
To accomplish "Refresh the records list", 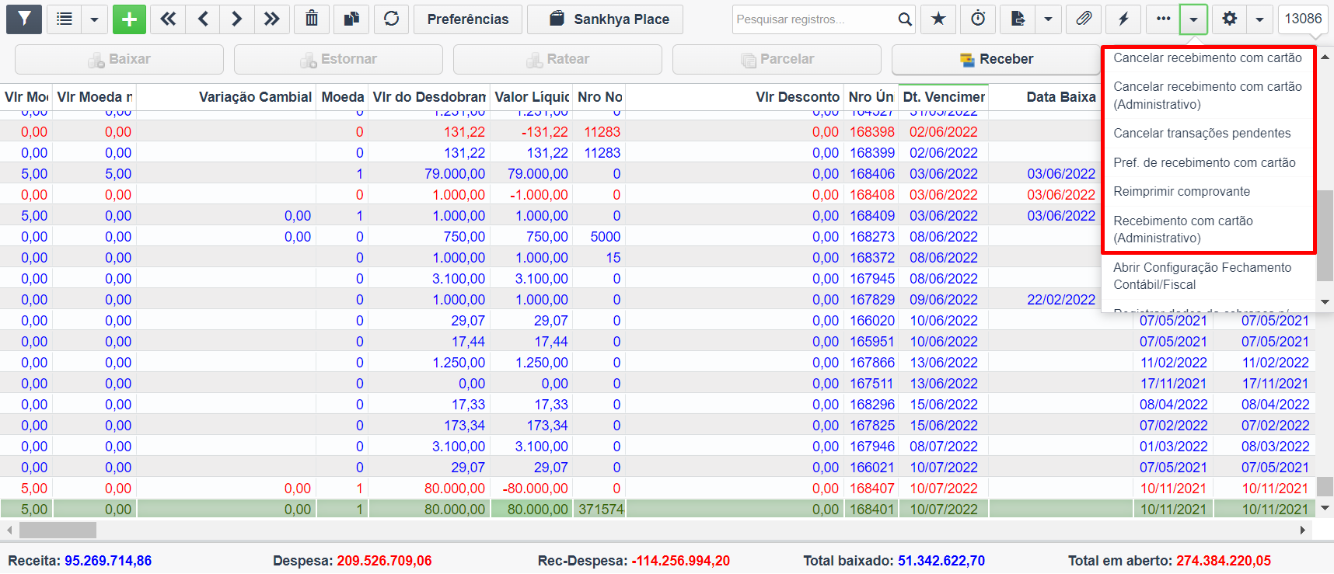I will point(392,19).
